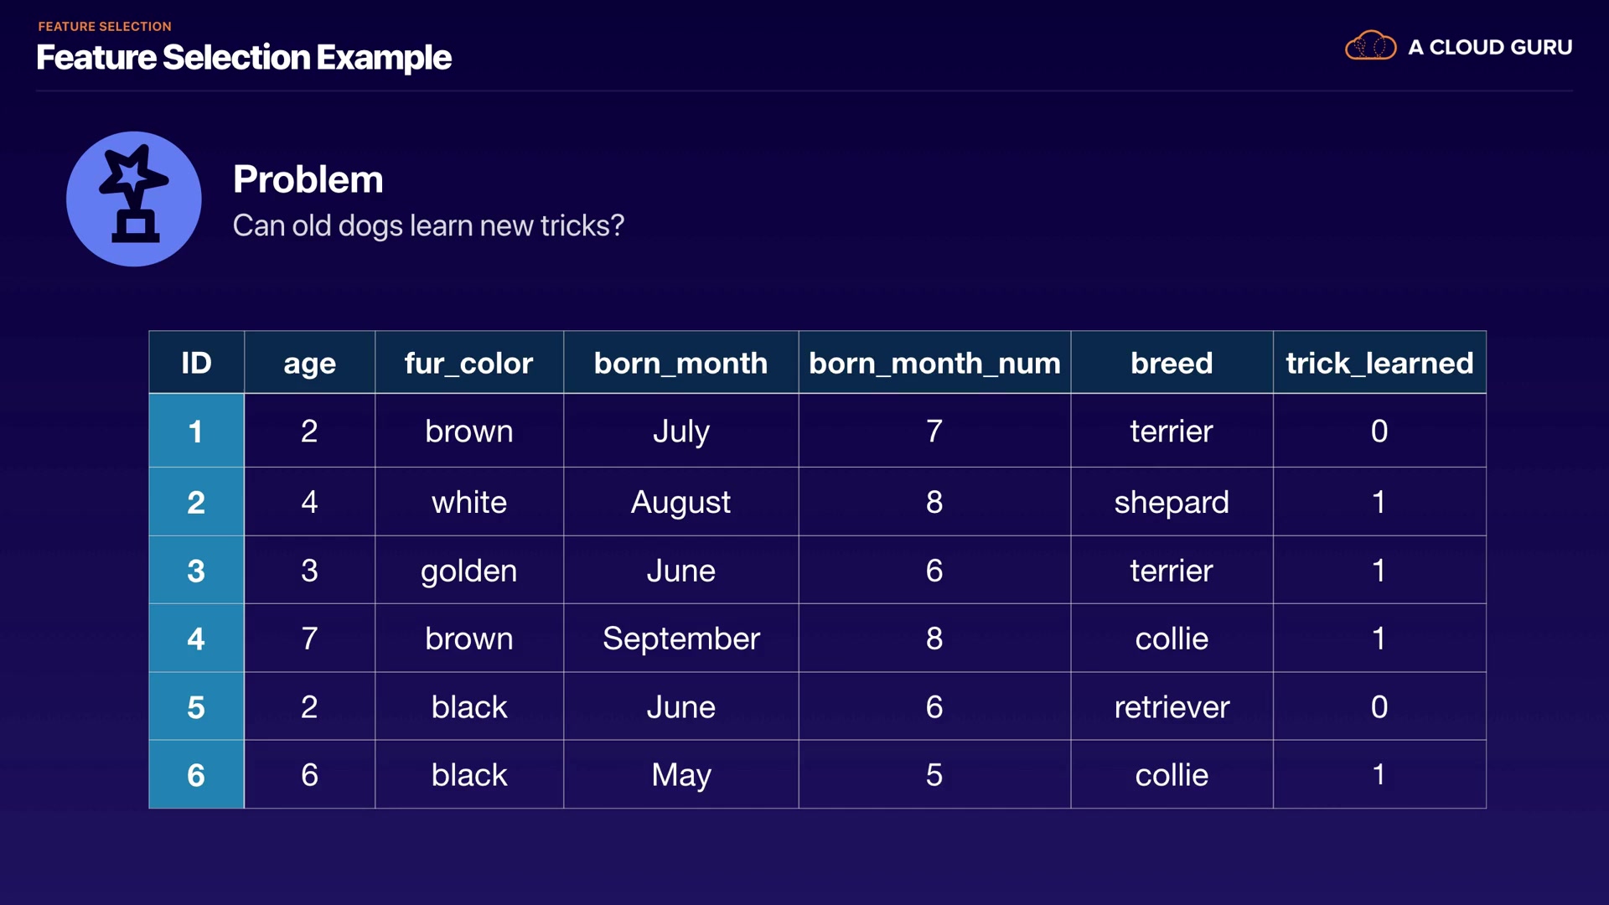Select the 'Can old dogs learn new tricks?' text
Screen dimensions: 1609x905
(428, 225)
